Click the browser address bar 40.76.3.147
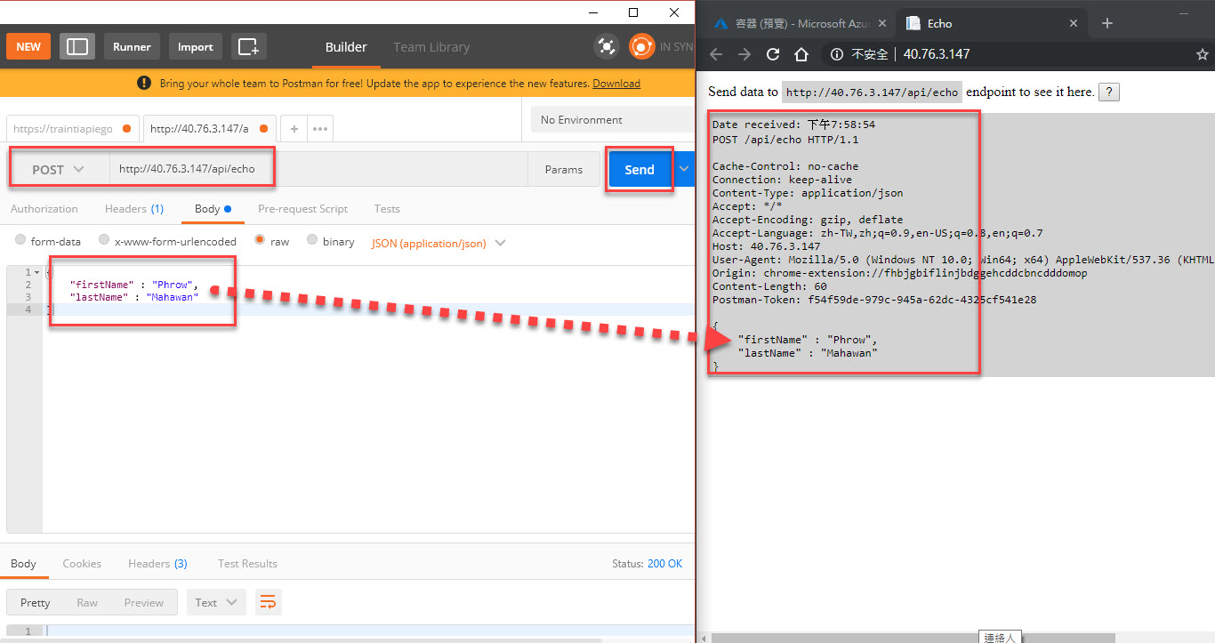The height and width of the screenshot is (643, 1215). coord(937,54)
